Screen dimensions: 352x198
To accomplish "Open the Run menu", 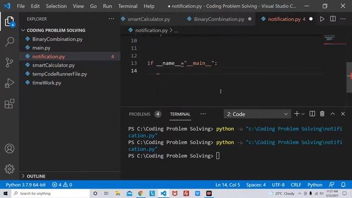I will (107, 6).
